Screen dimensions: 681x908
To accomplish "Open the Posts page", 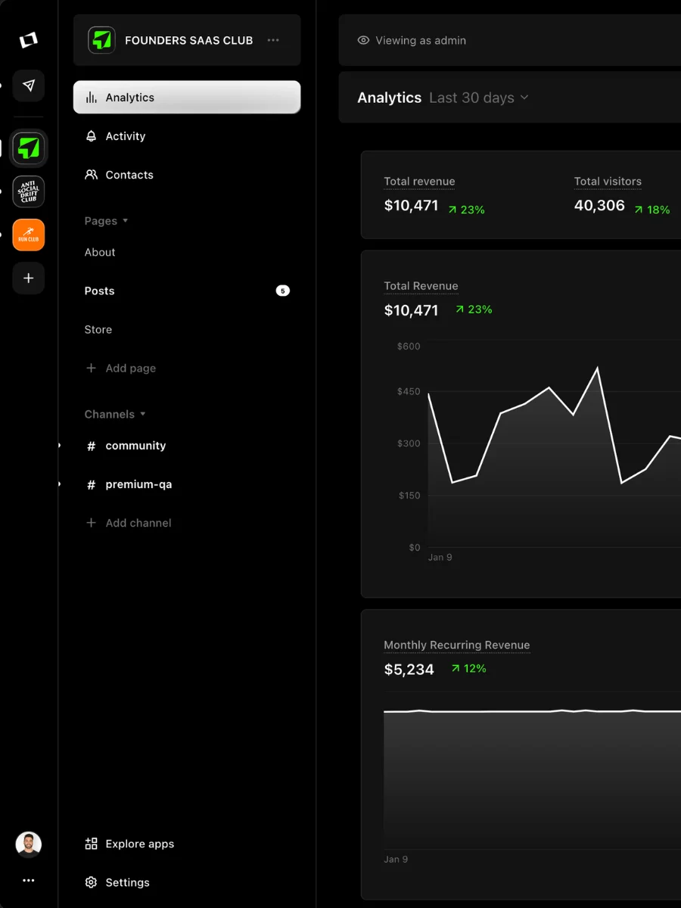I will (100, 291).
